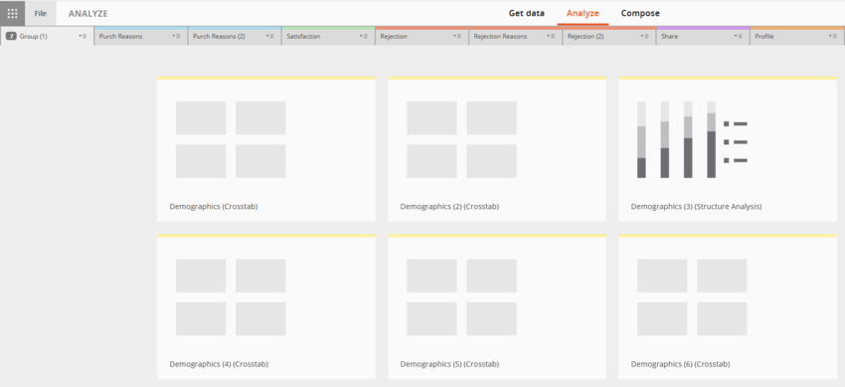The width and height of the screenshot is (845, 387).
Task: Click the crosstab grid icon in Demographics (5)
Action: point(461,297)
